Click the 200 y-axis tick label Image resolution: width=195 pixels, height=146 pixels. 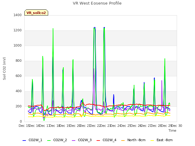click(x=19, y=106)
